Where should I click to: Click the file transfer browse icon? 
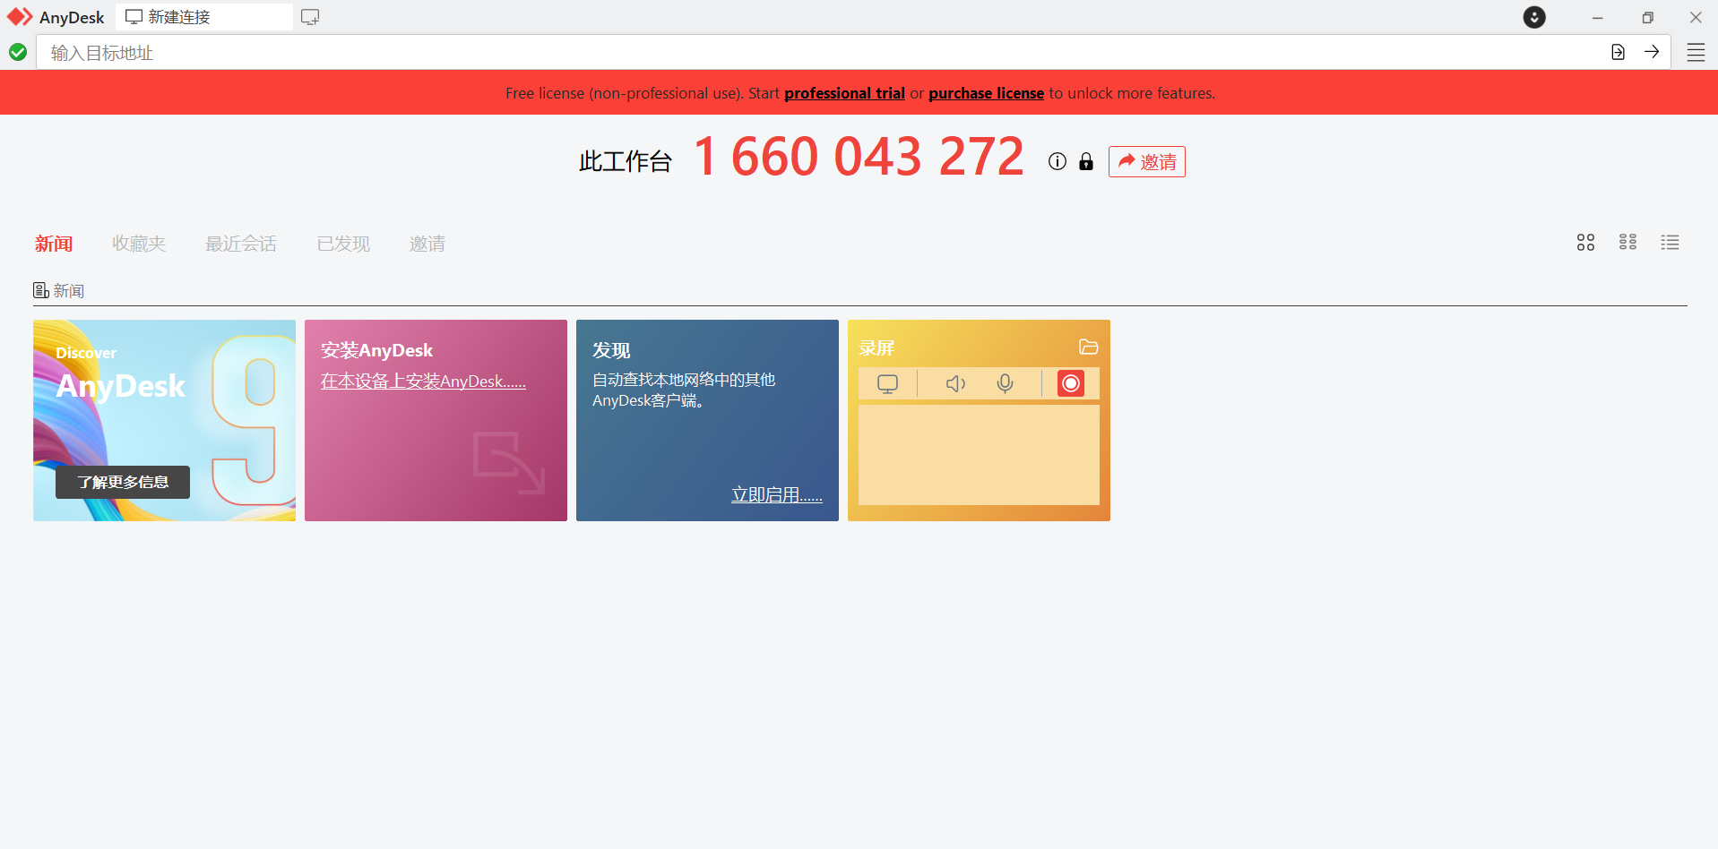point(1618,52)
